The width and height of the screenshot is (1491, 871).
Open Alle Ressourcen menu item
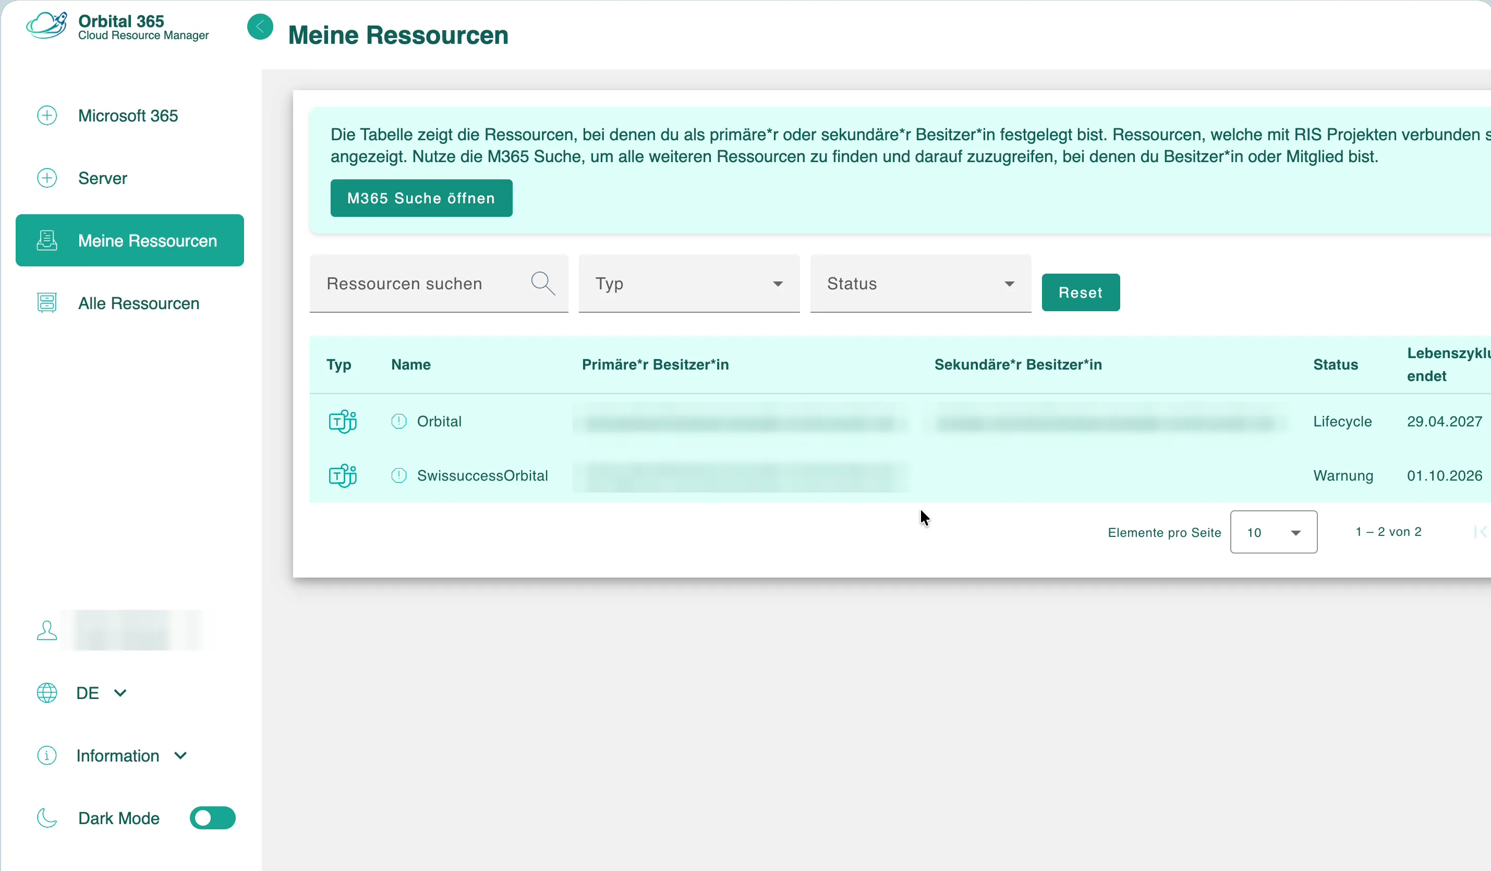coord(129,303)
